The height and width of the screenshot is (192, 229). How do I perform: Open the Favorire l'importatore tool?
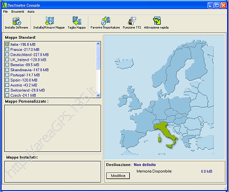(105, 23)
